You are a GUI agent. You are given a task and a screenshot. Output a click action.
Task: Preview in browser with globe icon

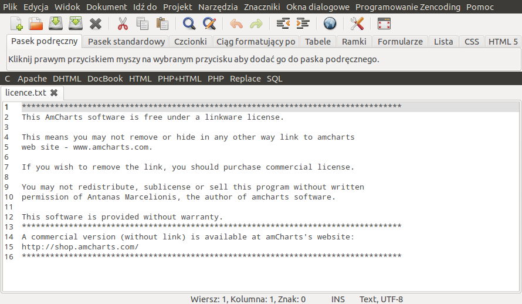(330, 23)
